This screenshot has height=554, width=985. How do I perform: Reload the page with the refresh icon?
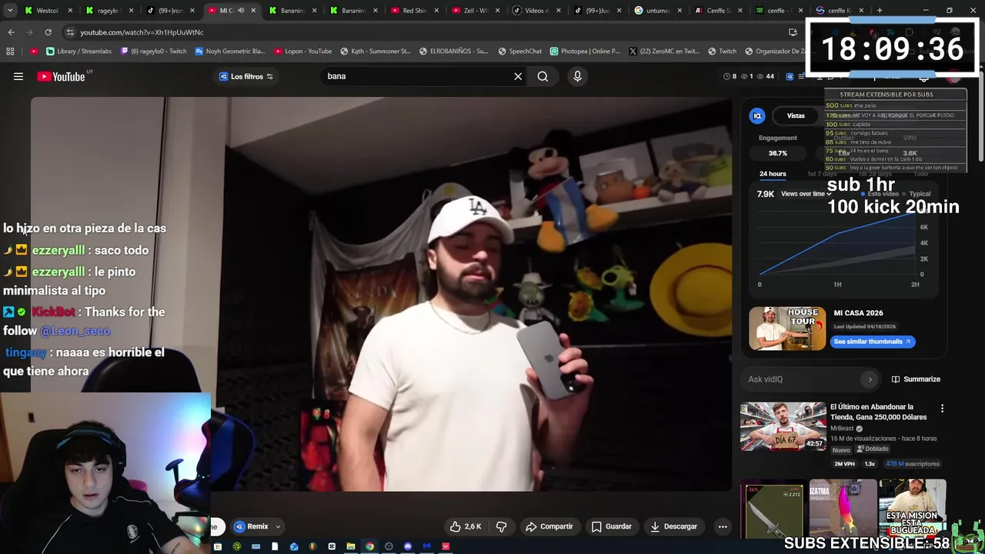click(48, 32)
